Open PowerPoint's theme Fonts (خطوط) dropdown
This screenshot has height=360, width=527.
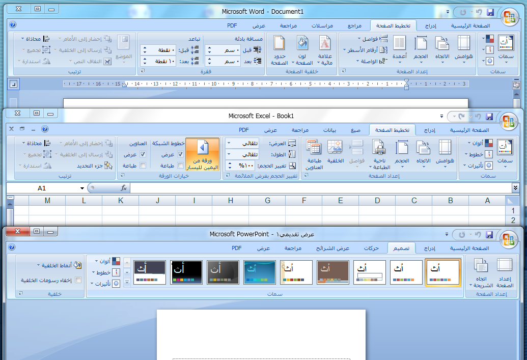tap(106, 272)
